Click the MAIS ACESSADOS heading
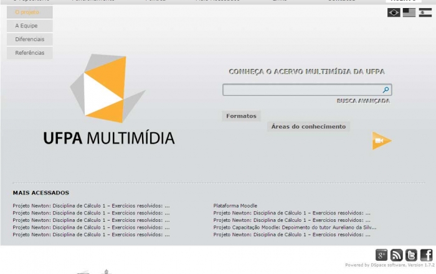The image size is (436, 274). click(41, 193)
